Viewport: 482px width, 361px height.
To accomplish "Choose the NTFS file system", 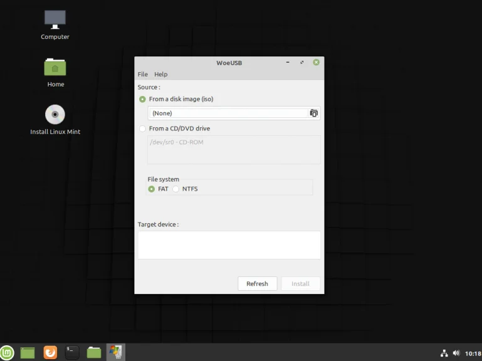I will point(176,189).
